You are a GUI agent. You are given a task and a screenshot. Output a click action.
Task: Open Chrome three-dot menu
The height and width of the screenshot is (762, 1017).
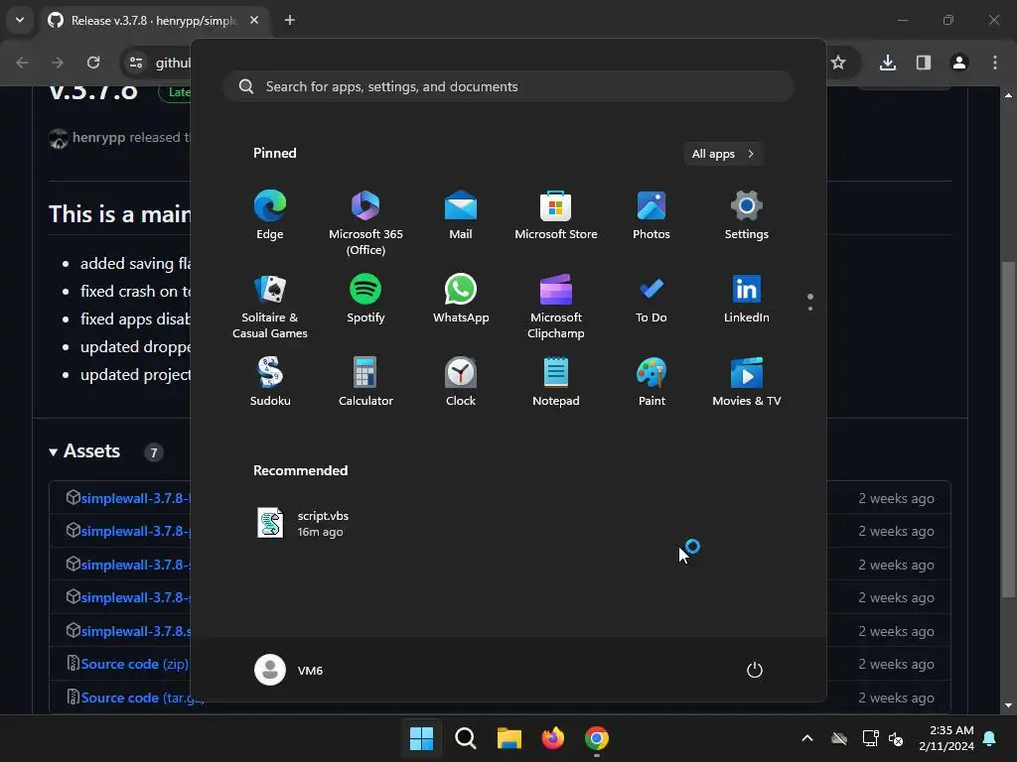995,63
